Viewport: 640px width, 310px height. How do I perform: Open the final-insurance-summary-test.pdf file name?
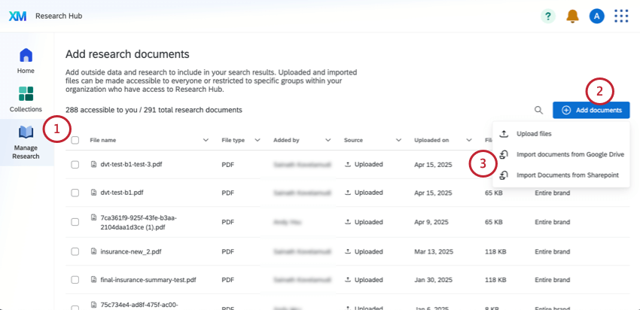coord(148,280)
